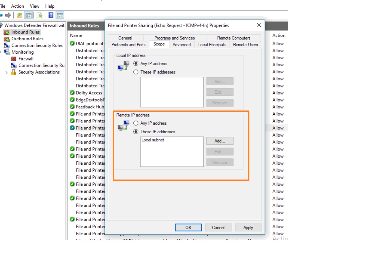Open the Firewall node under Monitoring
368x253 pixels.
point(26,59)
